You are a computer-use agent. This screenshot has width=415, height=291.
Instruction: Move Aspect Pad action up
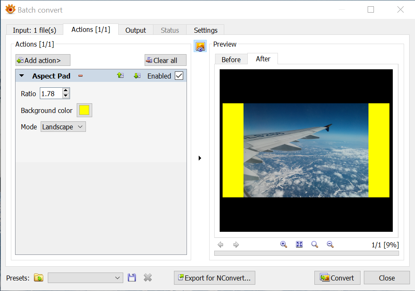(x=120, y=76)
